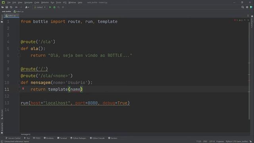
Task: Open the File menu
Action: (x=9, y=2)
